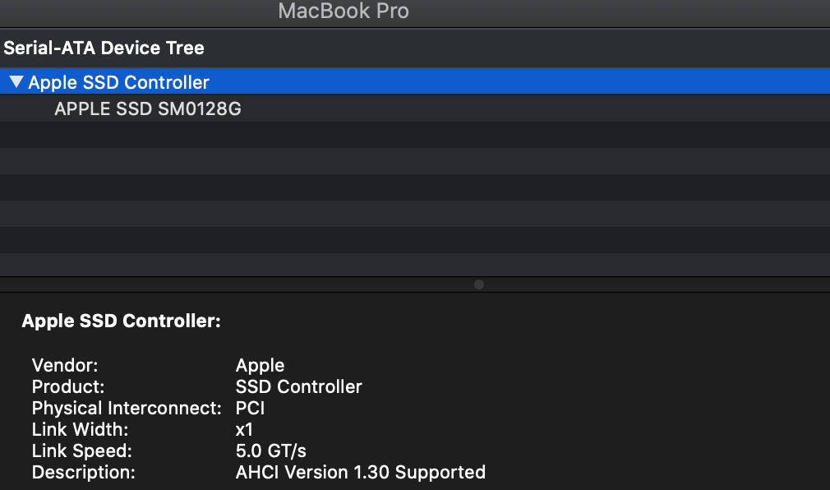Click the Serial-ATA Device Tree column header

click(x=104, y=49)
